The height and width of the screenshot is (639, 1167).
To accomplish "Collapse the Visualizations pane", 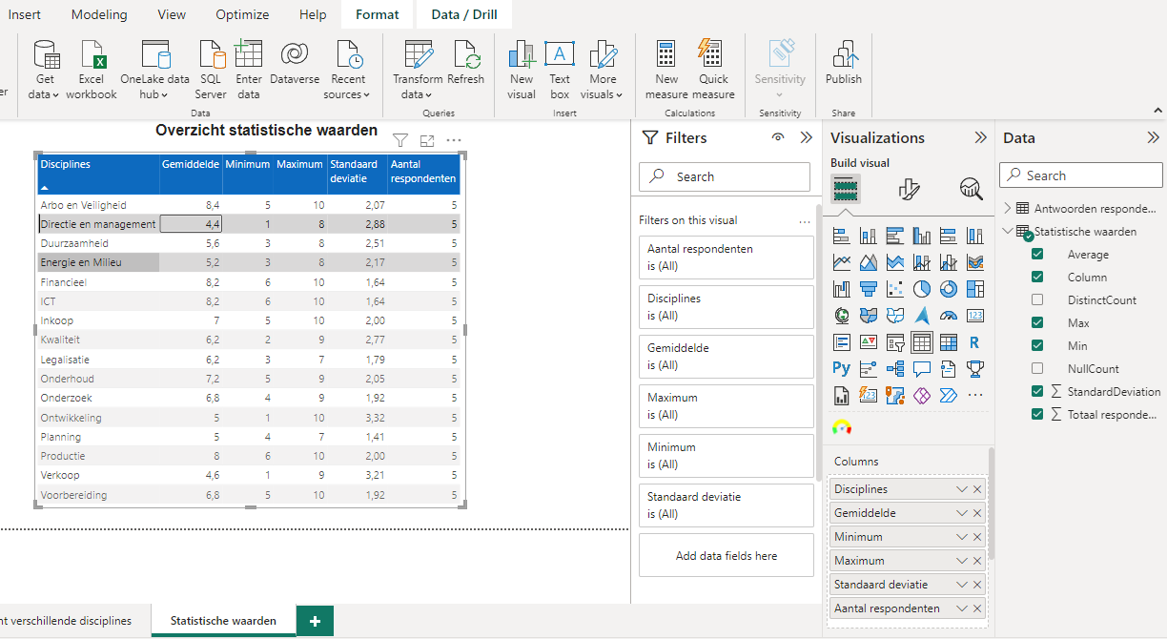I will pyautogui.click(x=981, y=137).
